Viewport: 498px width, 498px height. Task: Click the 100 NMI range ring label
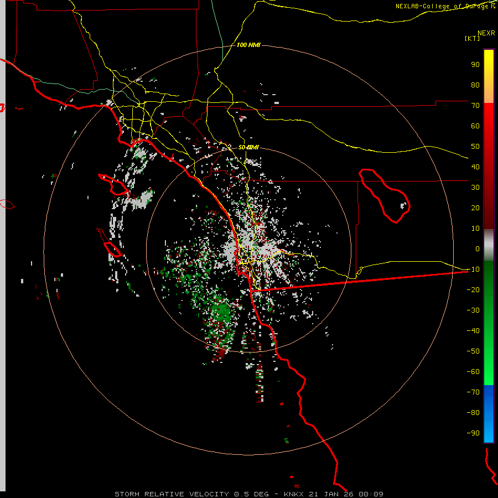[x=248, y=45]
